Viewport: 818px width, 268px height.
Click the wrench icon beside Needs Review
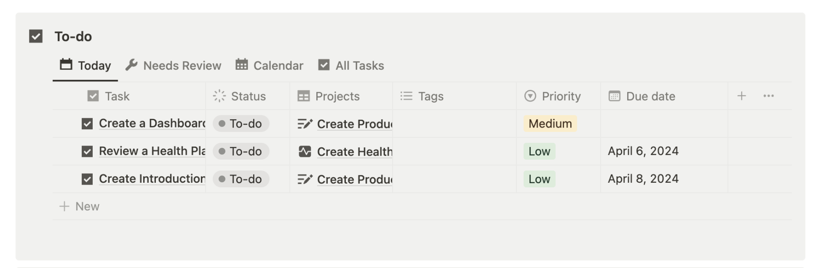(131, 65)
